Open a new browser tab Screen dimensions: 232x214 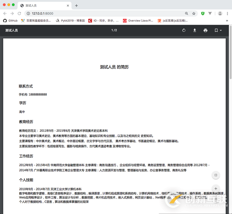click(76, 5)
